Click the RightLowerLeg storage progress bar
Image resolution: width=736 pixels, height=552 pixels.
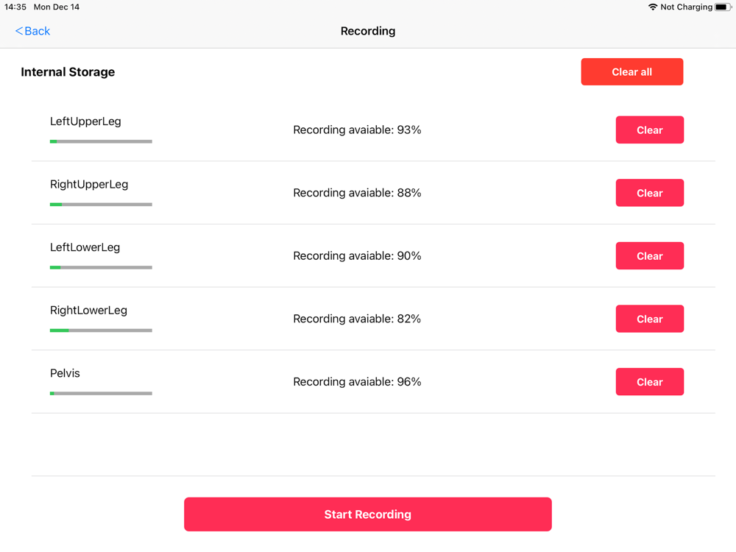pyautogui.click(x=101, y=330)
